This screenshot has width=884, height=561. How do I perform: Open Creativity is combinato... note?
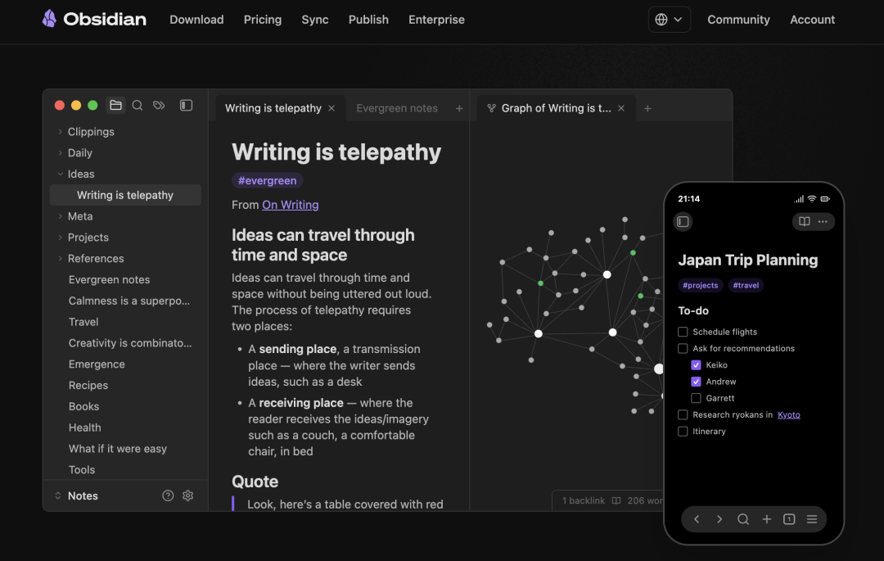click(130, 343)
